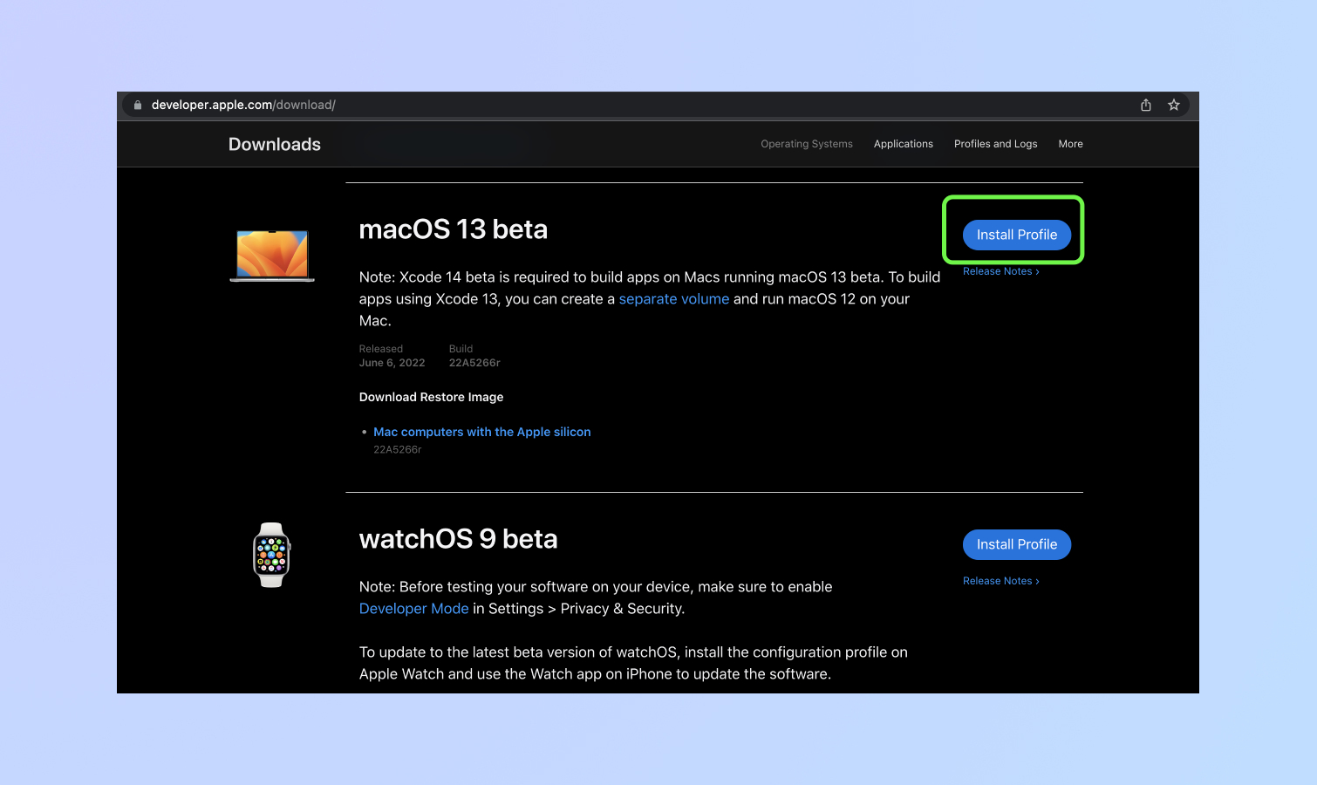The height and width of the screenshot is (785, 1317).
Task: Open Release Notes for watchOS 9 beta
Action: [1001, 581]
